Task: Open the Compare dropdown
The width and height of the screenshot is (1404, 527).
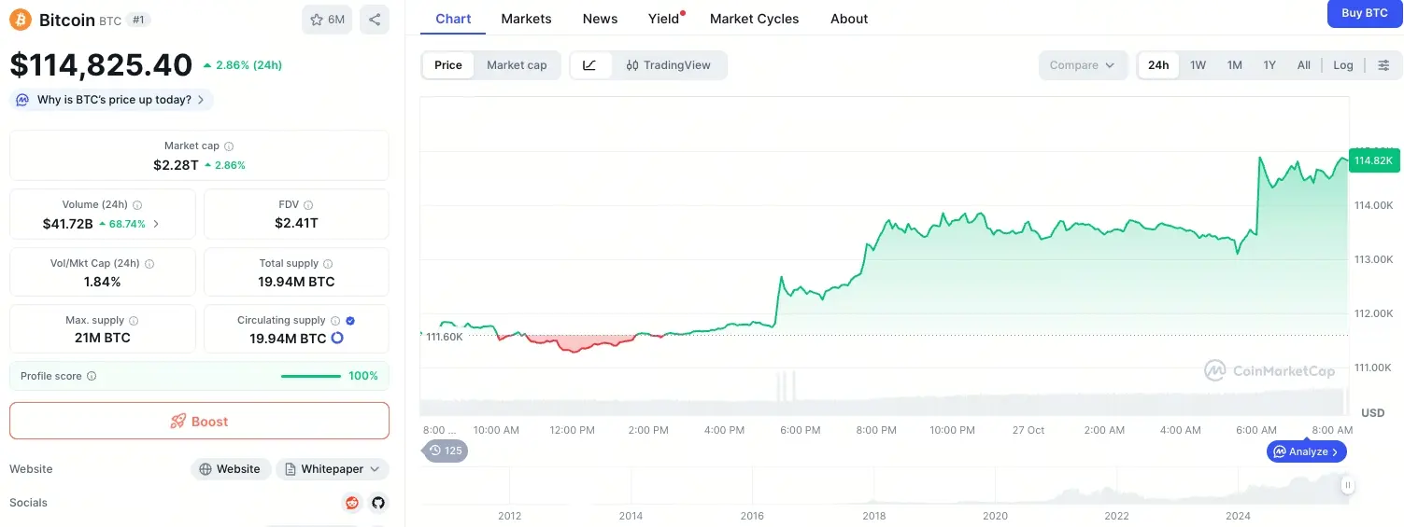Action: coord(1082,65)
